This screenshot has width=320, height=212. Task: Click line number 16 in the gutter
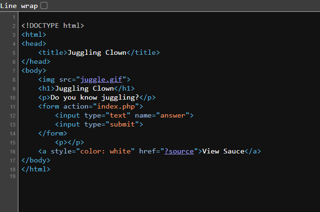[13, 152]
